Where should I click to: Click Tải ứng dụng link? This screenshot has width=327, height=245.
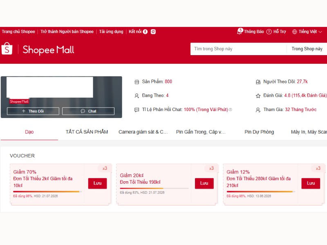point(111,32)
